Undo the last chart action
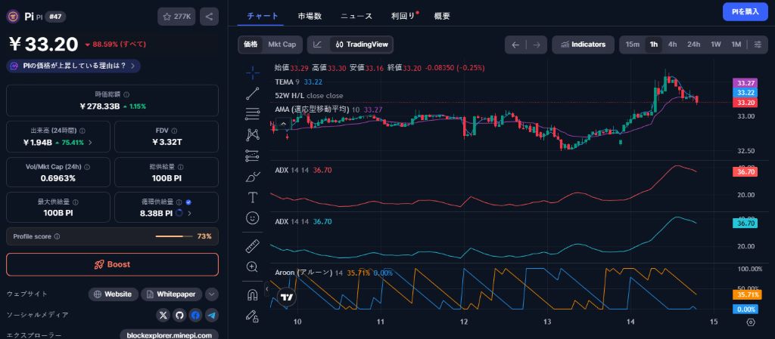The width and height of the screenshot is (775, 339). coord(515,45)
